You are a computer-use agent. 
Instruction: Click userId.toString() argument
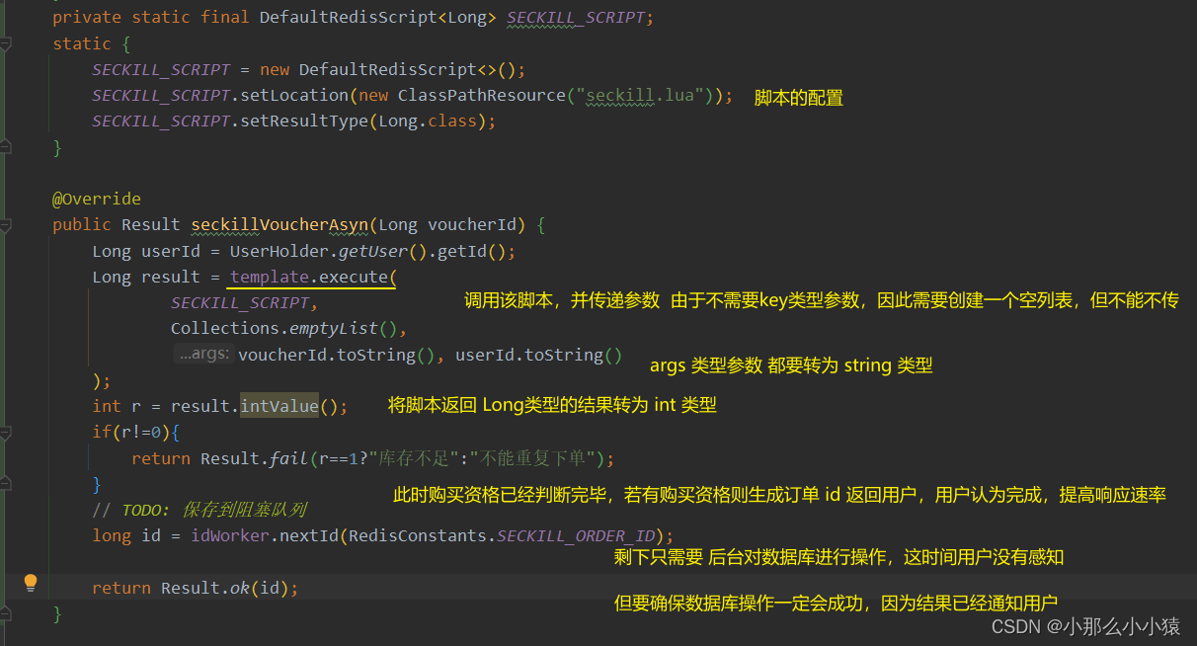pyautogui.click(x=539, y=355)
